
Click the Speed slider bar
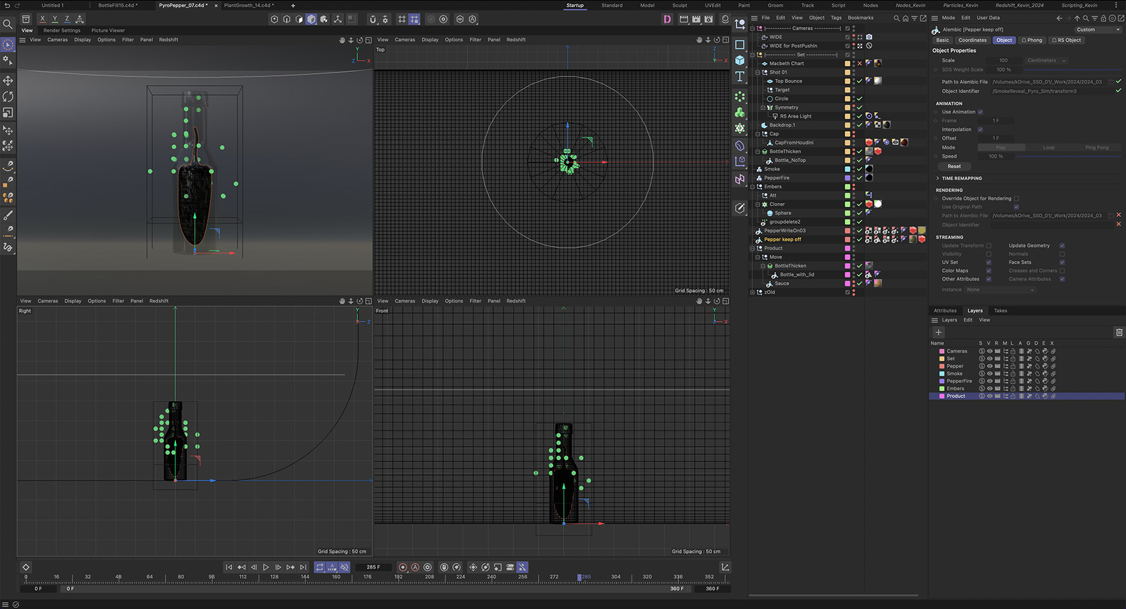(x=1068, y=157)
